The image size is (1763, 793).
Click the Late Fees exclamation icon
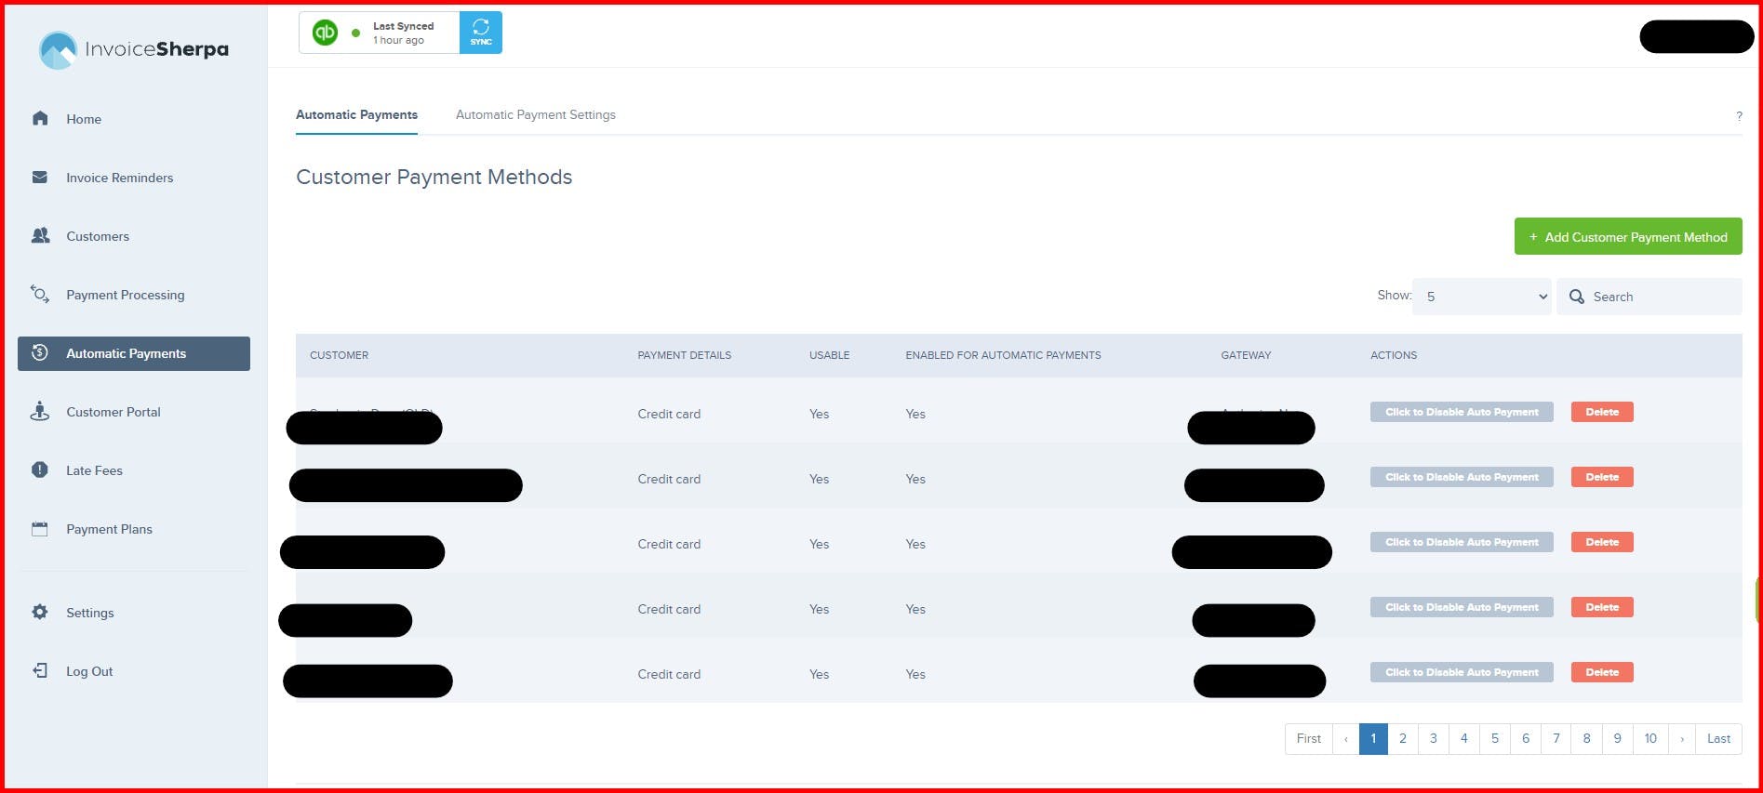40,469
